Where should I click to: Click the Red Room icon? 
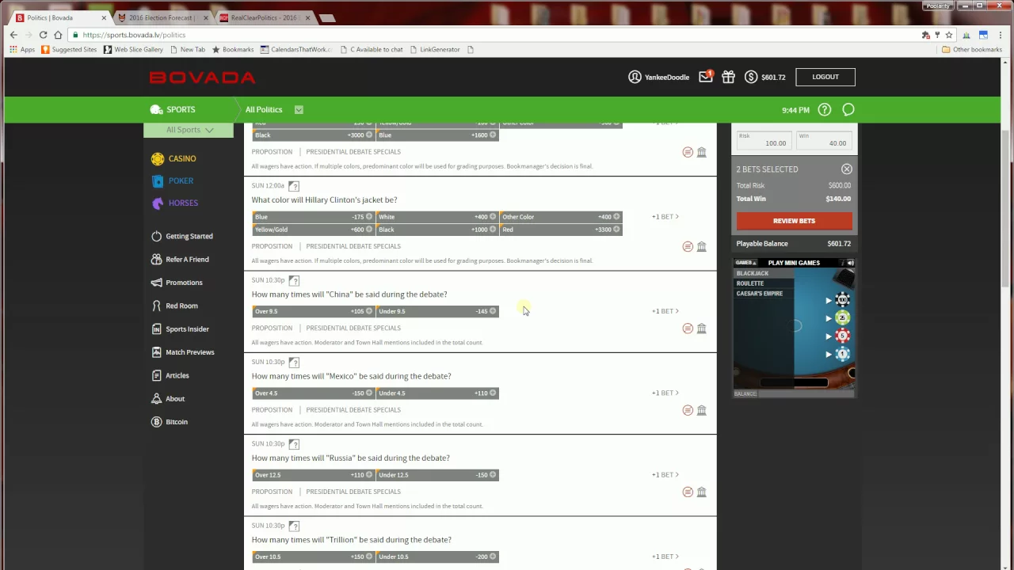156,306
